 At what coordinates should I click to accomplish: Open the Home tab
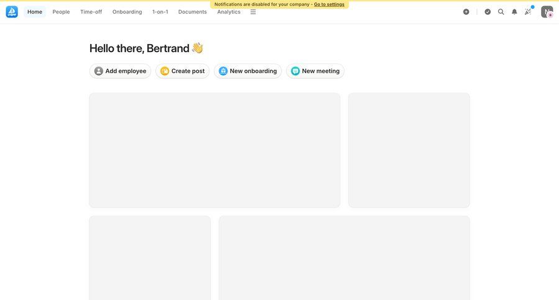click(35, 12)
